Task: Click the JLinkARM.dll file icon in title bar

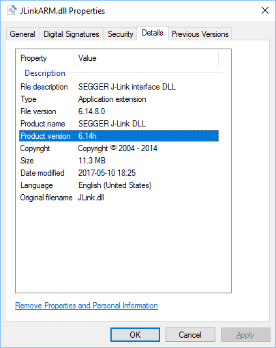Action: point(12,10)
